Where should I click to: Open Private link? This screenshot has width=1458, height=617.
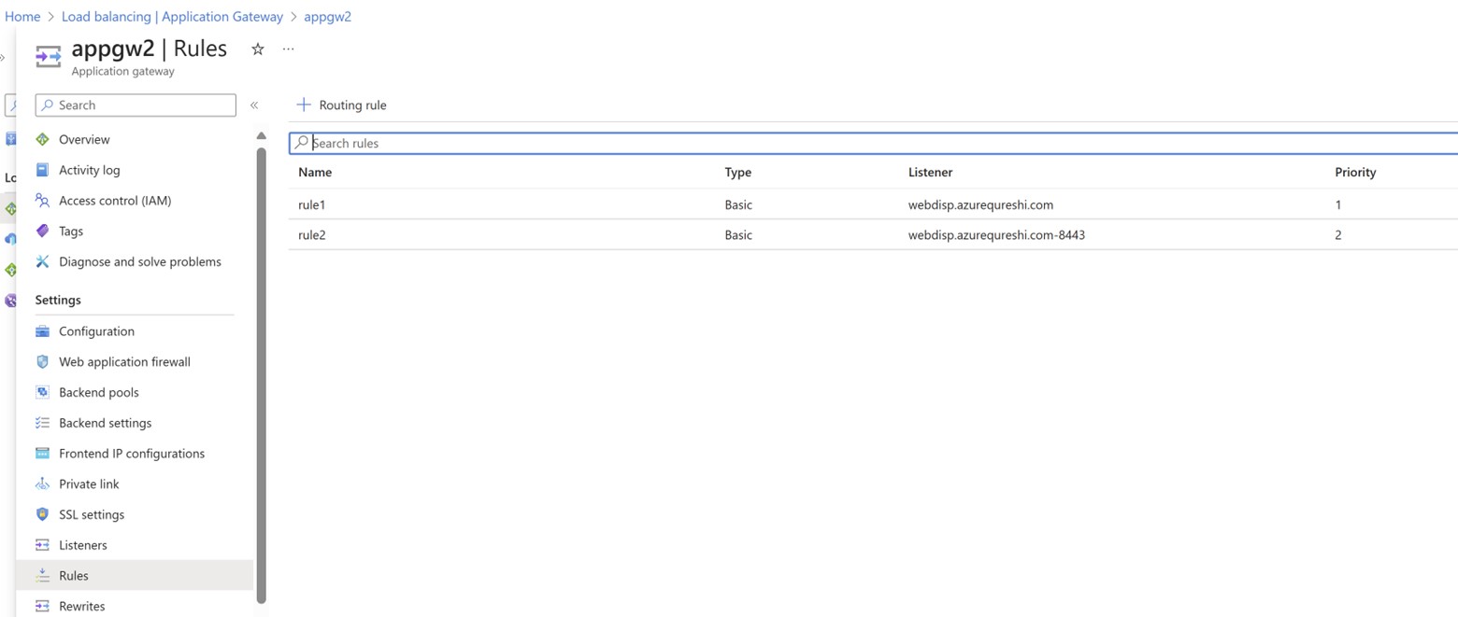point(89,484)
